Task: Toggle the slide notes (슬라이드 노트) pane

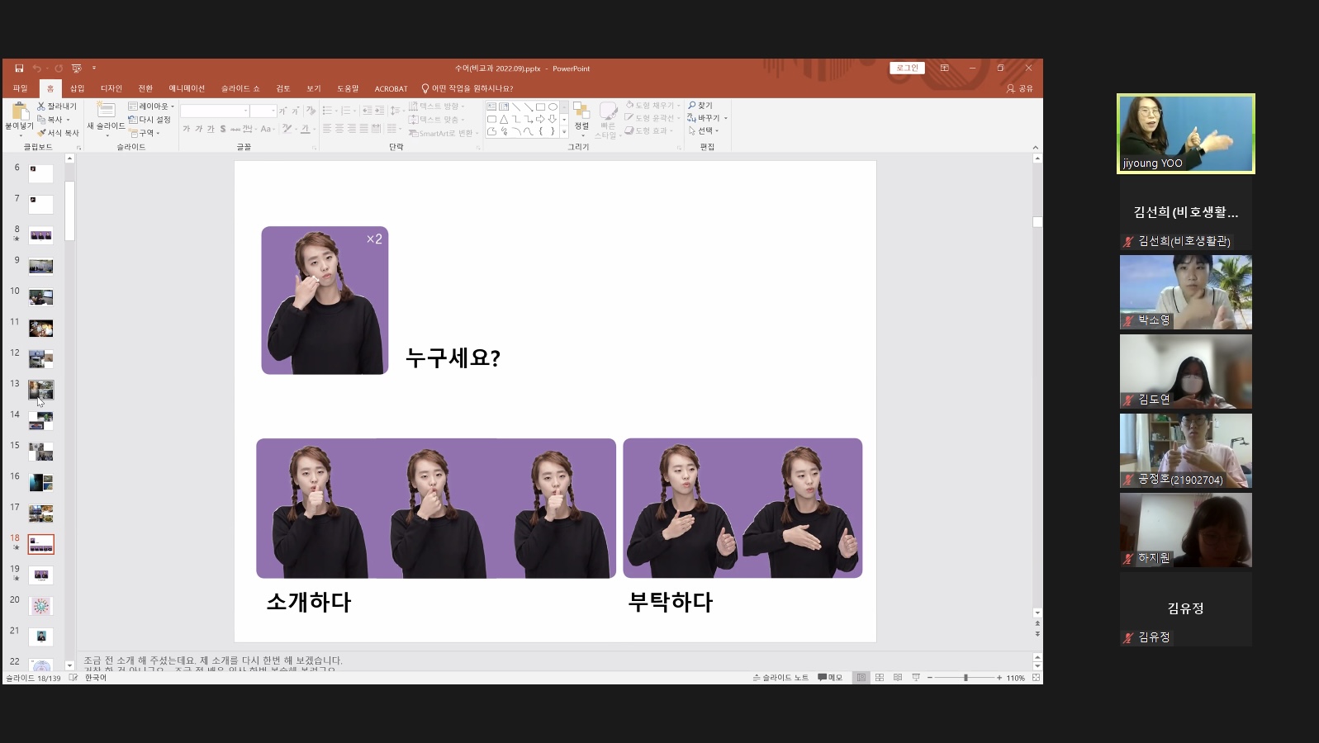Action: [x=780, y=678]
